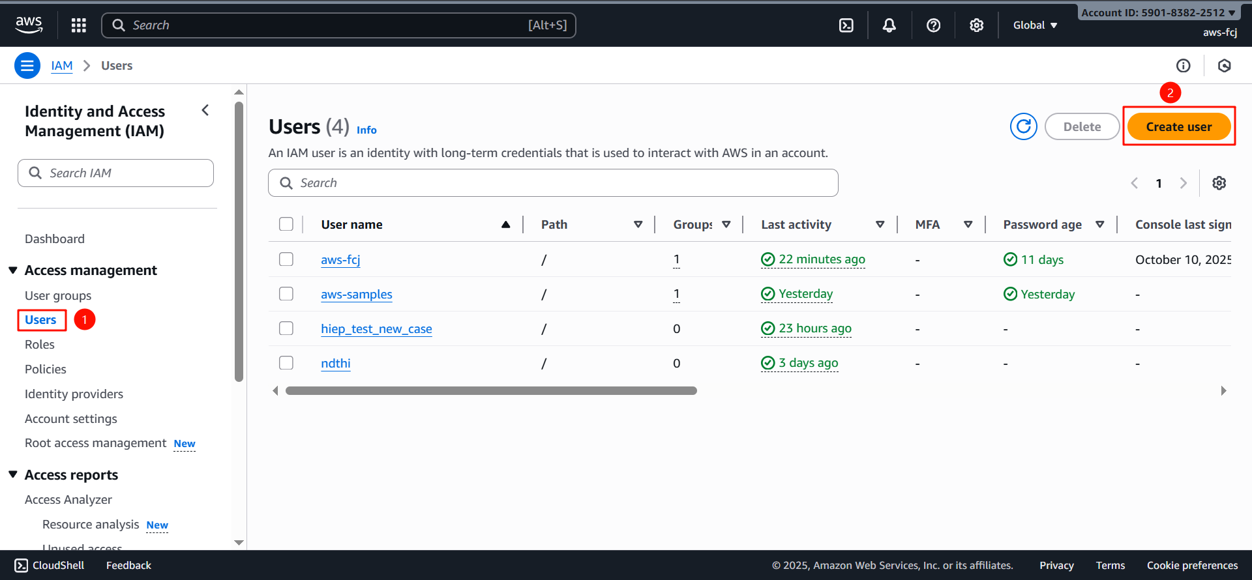Check the aws-fcj user row
1252x580 pixels.
point(286,259)
